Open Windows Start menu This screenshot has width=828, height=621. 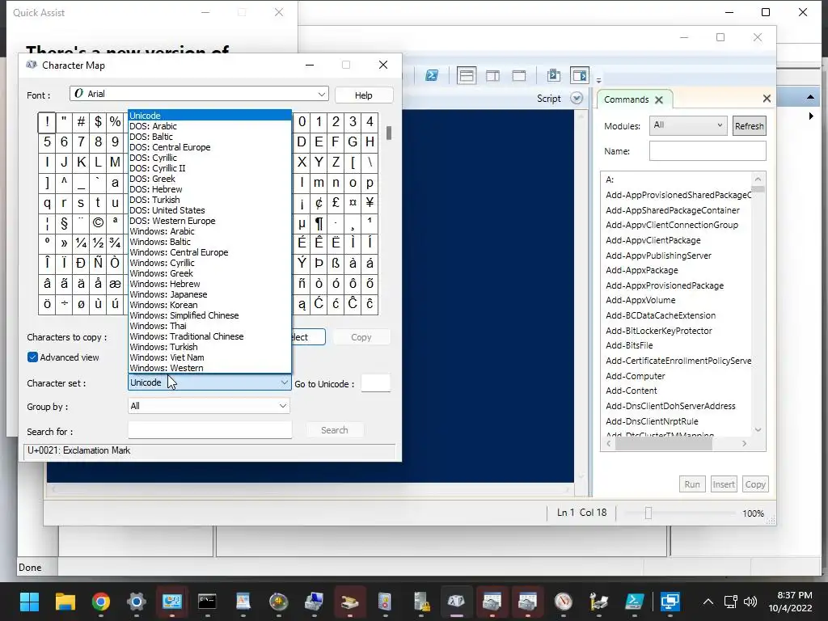tap(30, 602)
